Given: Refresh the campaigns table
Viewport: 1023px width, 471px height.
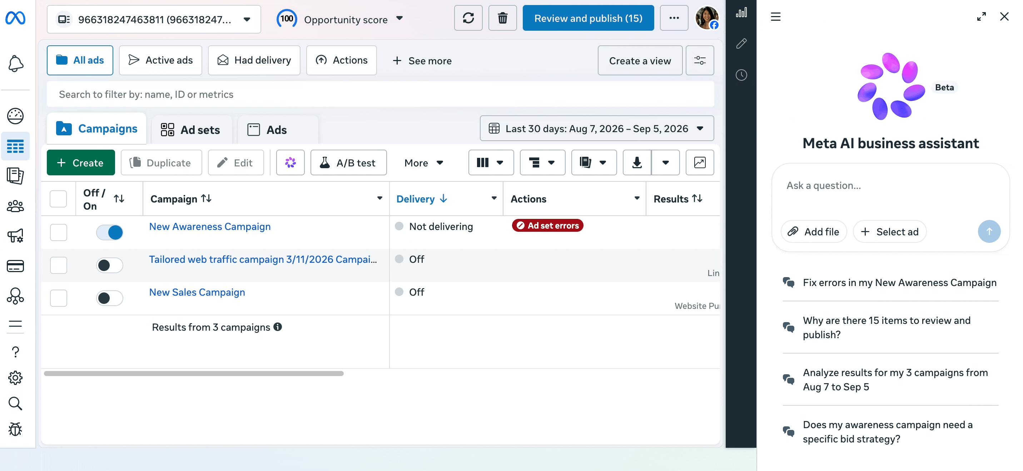Looking at the screenshot, I should tap(468, 18).
